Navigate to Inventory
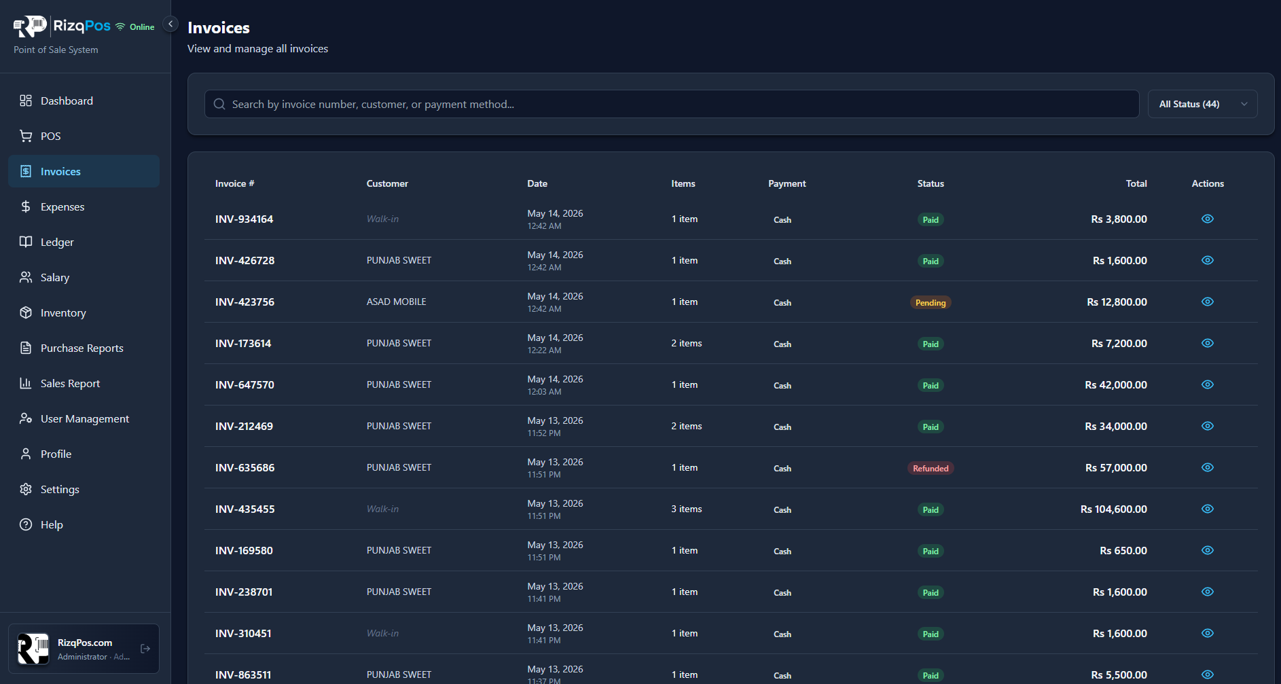 click(84, 312)
